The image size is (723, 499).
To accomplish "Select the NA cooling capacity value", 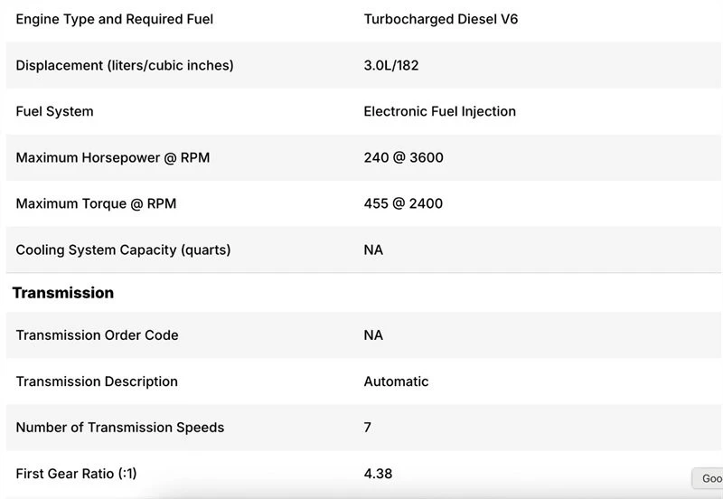I will point(373,250).
